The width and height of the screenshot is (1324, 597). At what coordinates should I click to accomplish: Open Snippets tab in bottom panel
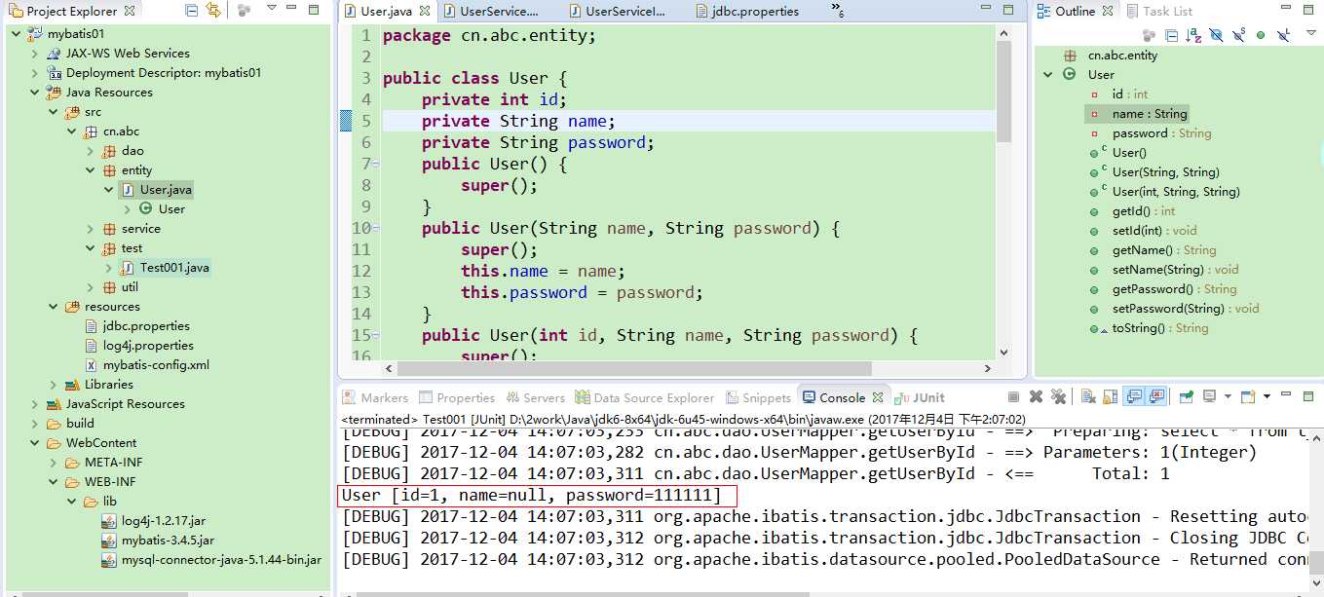[x=758, y=397]
